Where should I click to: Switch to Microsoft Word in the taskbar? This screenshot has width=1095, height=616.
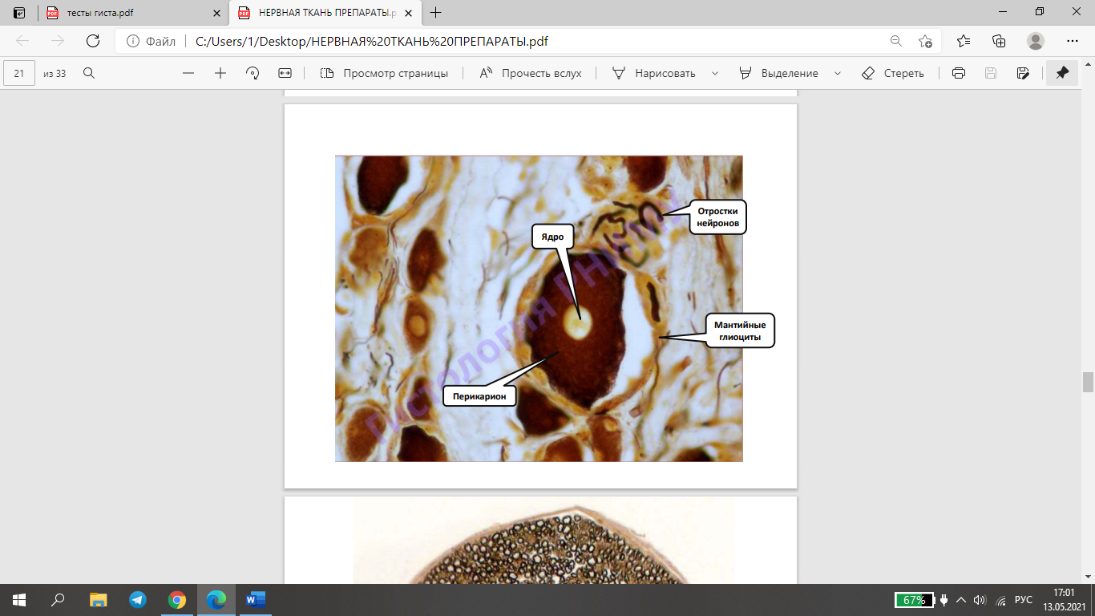pyautogui.click(x=256, y=600)
